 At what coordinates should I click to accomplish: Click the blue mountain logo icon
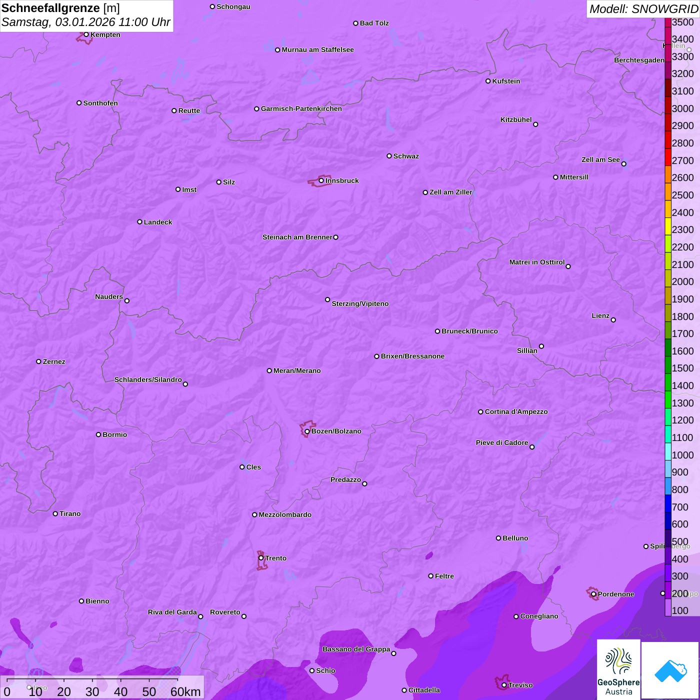click(670, 670)
